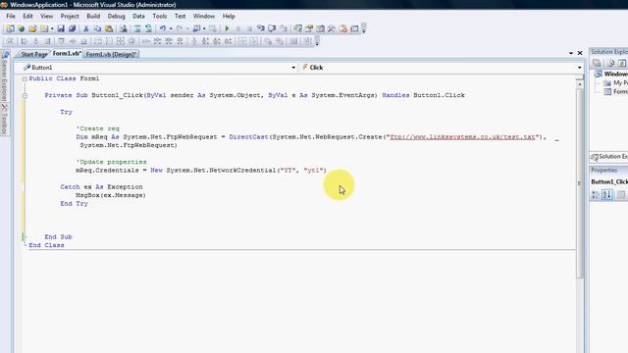
Task: Open Object Browser from toolbar icon
Action: pyautogui.click(x=321, y=28)
